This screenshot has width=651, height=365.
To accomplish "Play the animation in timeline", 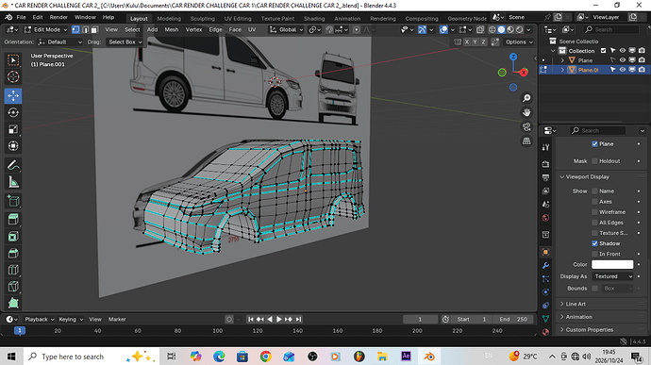I will click(279, 320).
